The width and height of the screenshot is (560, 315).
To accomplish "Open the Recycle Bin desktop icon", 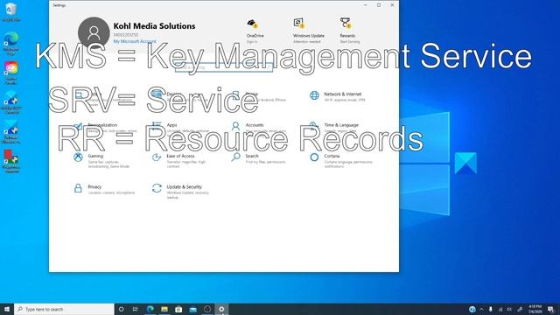I will 11,11.
